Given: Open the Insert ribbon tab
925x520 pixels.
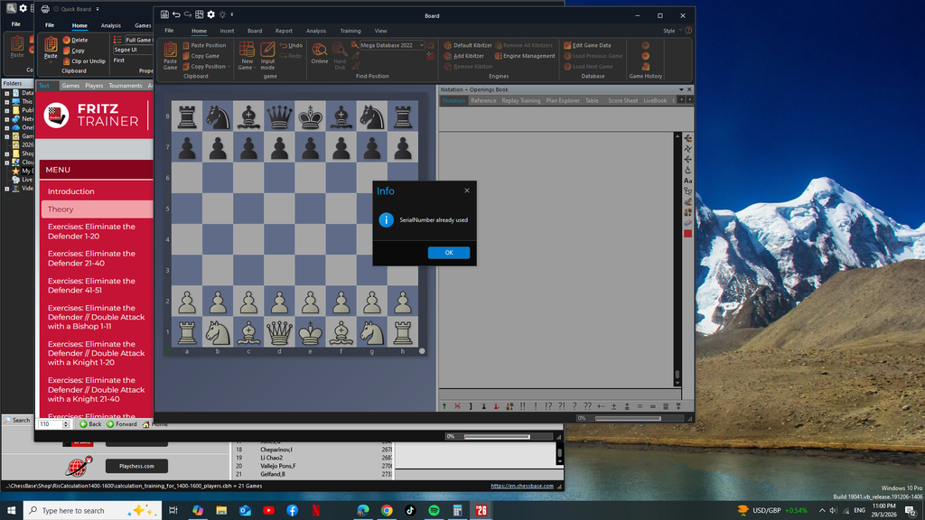Looking at the screenshot, I should (x=227, y=31).
